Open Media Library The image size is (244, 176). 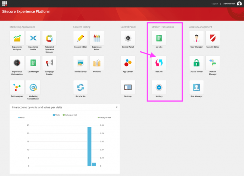81,63
